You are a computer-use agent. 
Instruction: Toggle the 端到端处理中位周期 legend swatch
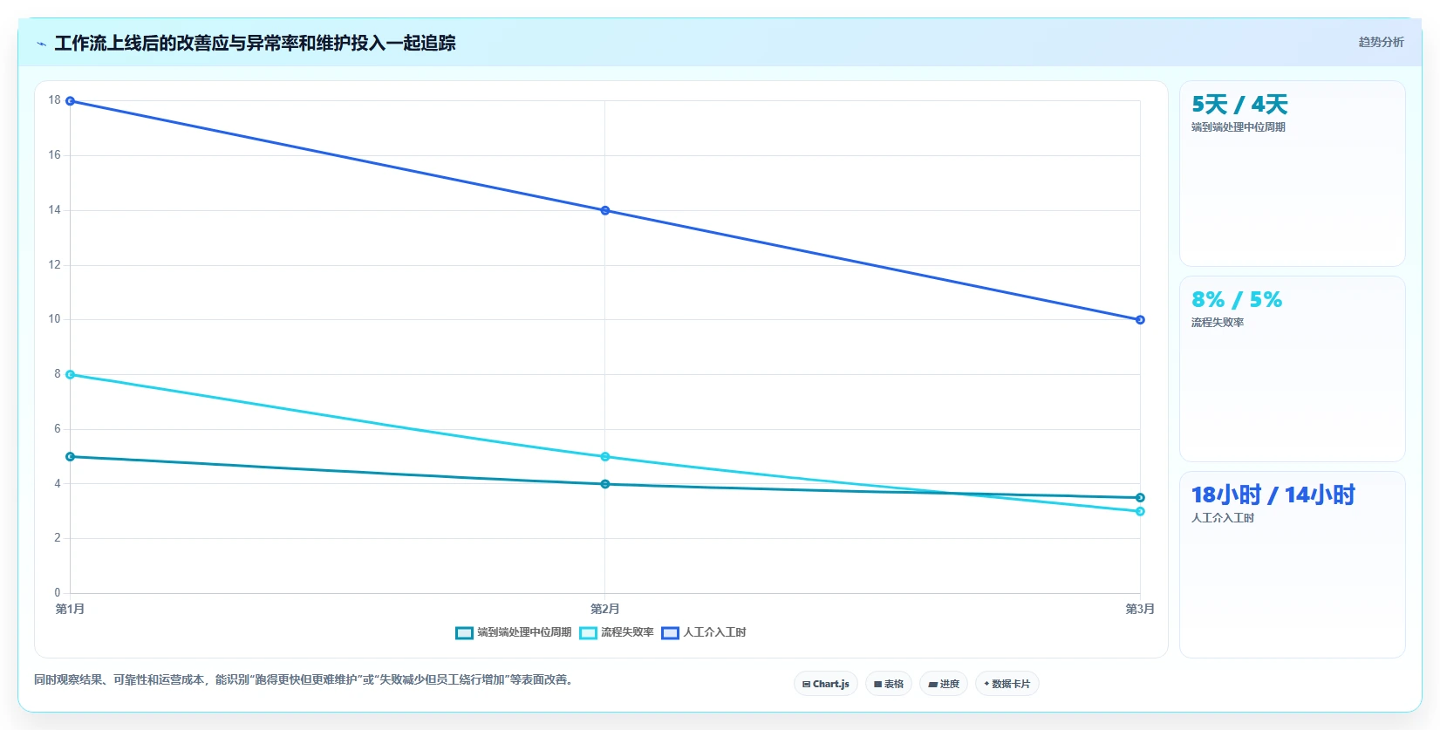point(464,633)
